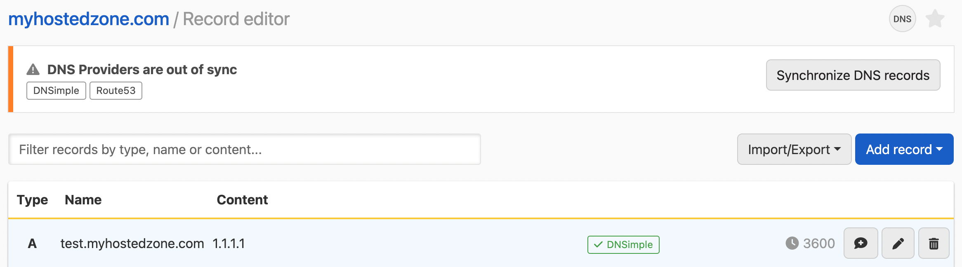The width and height of the screenshot is (962, 267).
Task: Click the trash icon to delete the A record
Action: pyautogui.click(x=934, y=244)
